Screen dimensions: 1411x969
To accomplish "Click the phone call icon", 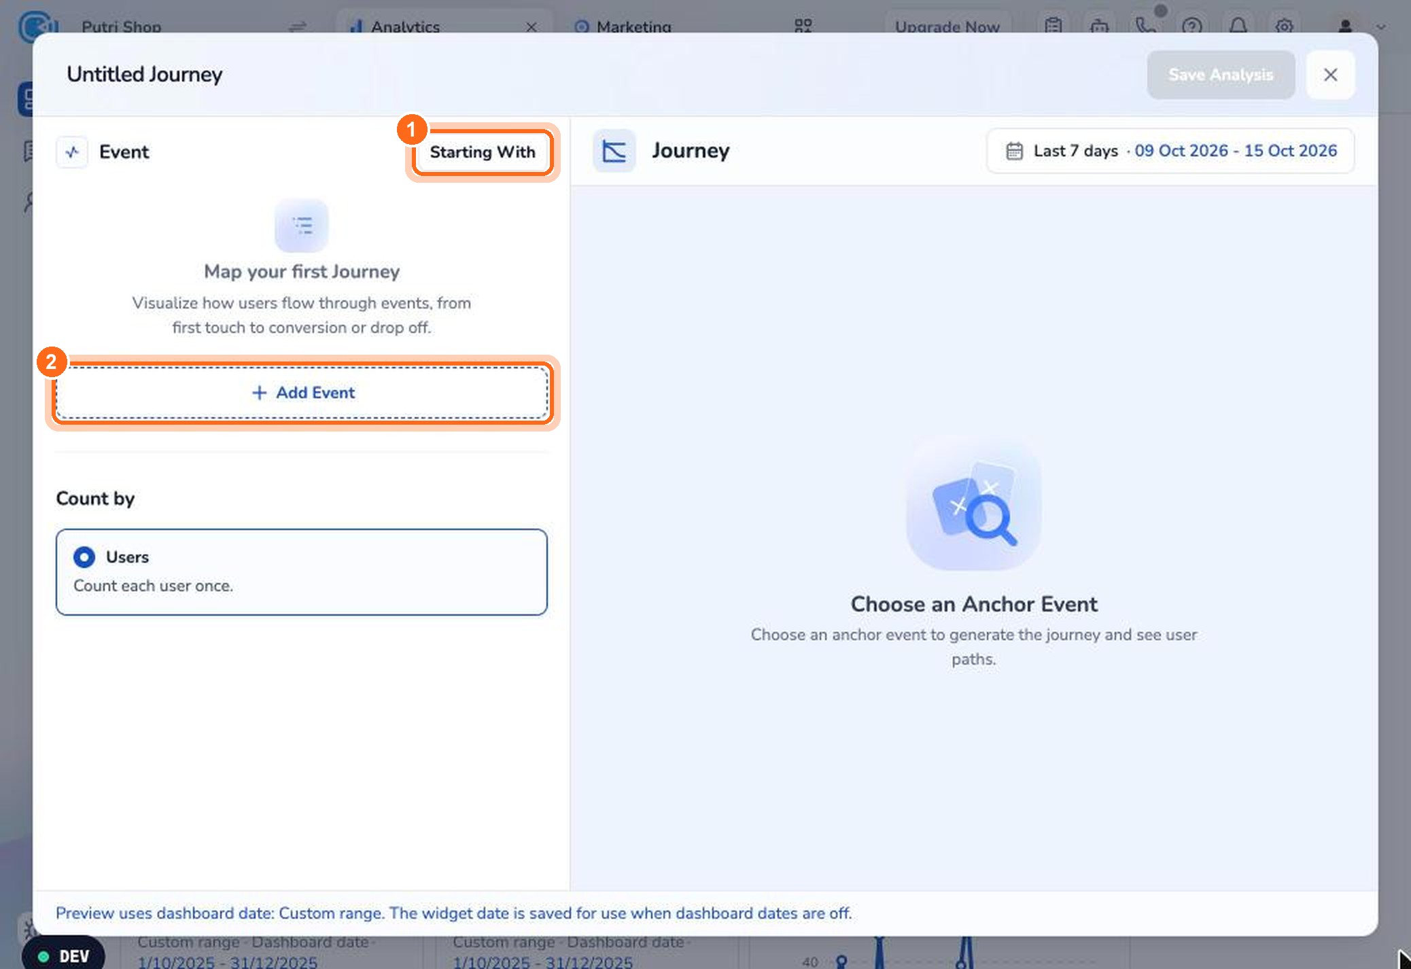I will tap(1146, 27).
